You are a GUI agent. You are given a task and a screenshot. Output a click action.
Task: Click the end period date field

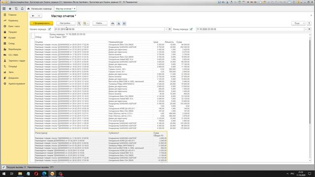[250, 29]
